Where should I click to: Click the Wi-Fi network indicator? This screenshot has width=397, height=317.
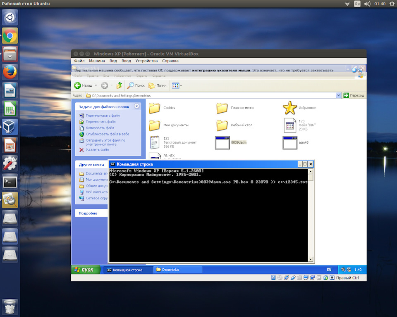(347, 4)
